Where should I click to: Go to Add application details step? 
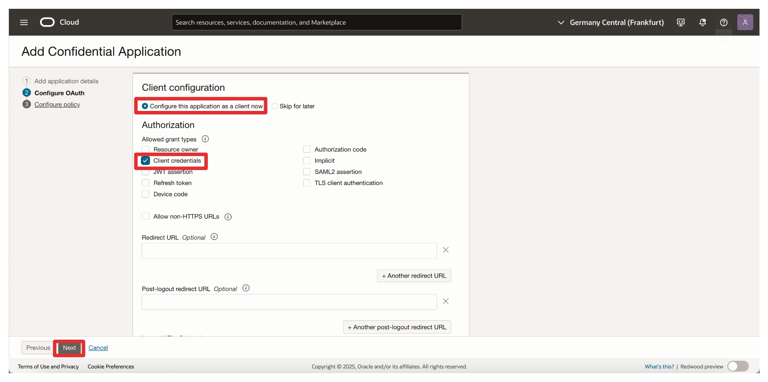[x=66, y=81]
